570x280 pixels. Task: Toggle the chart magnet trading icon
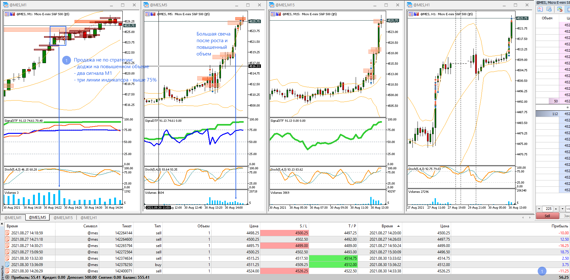click(560, 10)
